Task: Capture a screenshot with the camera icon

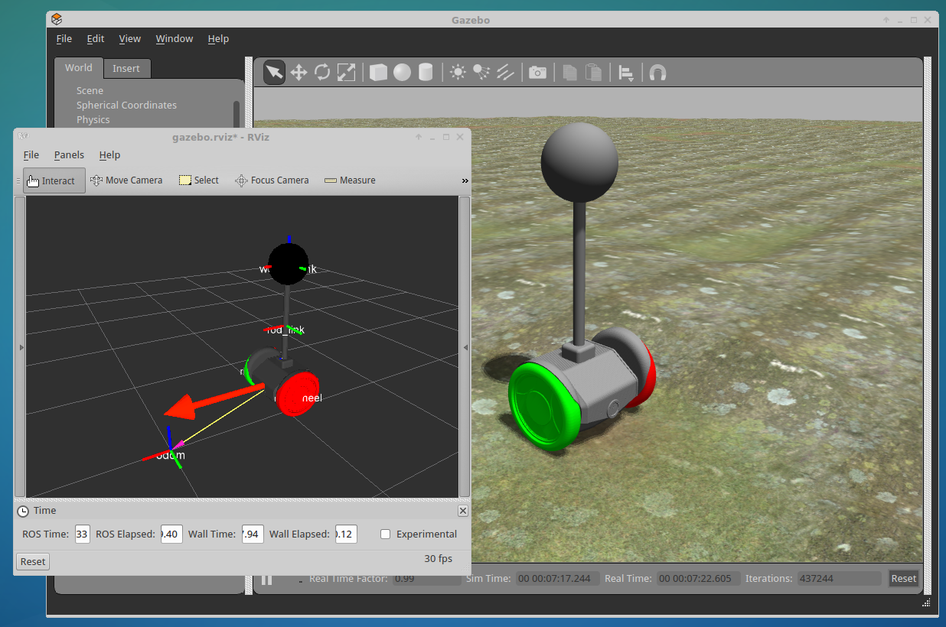Action: (537, 71)
